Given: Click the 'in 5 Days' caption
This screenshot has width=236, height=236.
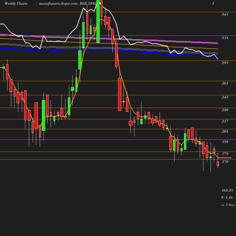Looking at the screenshot, I should tap(228, 205).
